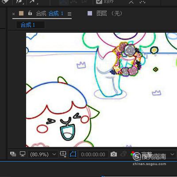Screen dimensions: 177x177
Task: Toggle Always Preview This View icon
Action: pyautogui.click(x=13, y=154)
